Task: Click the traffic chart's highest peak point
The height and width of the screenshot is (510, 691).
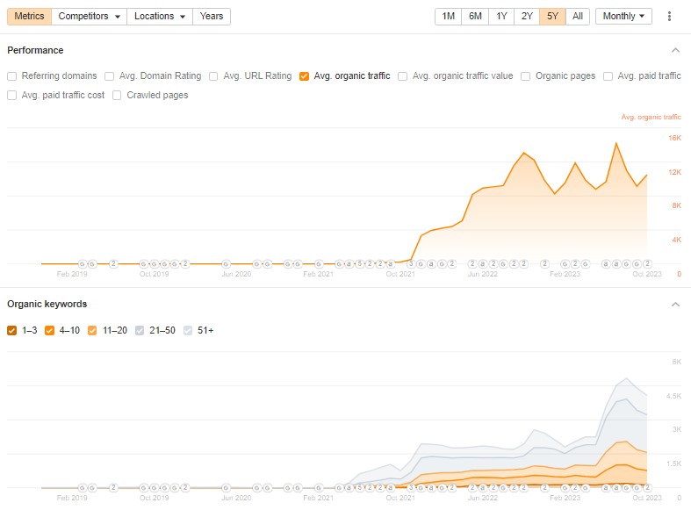Action: [x=616, y=143]
